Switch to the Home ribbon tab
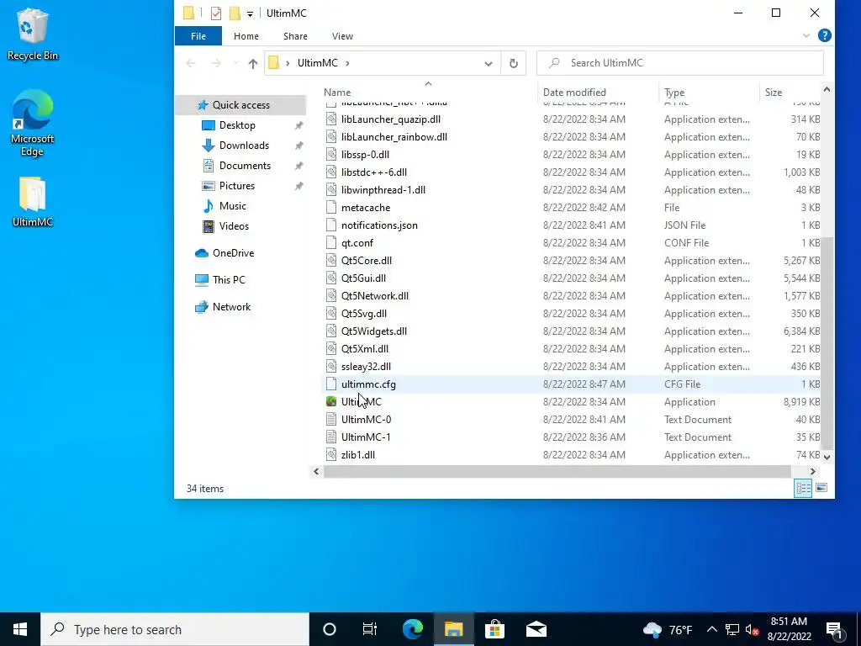 click(x=246, y=36)
